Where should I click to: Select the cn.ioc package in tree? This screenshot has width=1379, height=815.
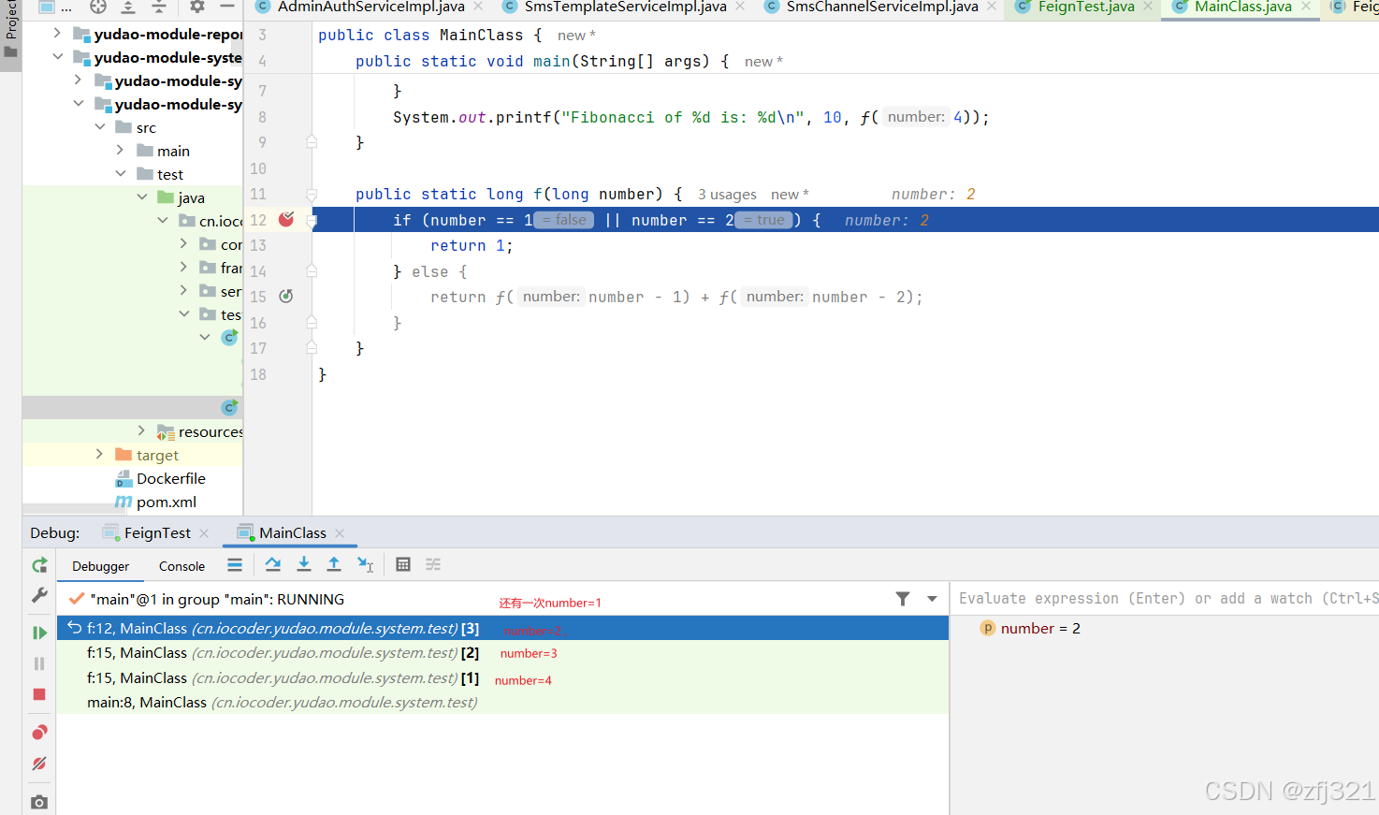pos(210,221)
